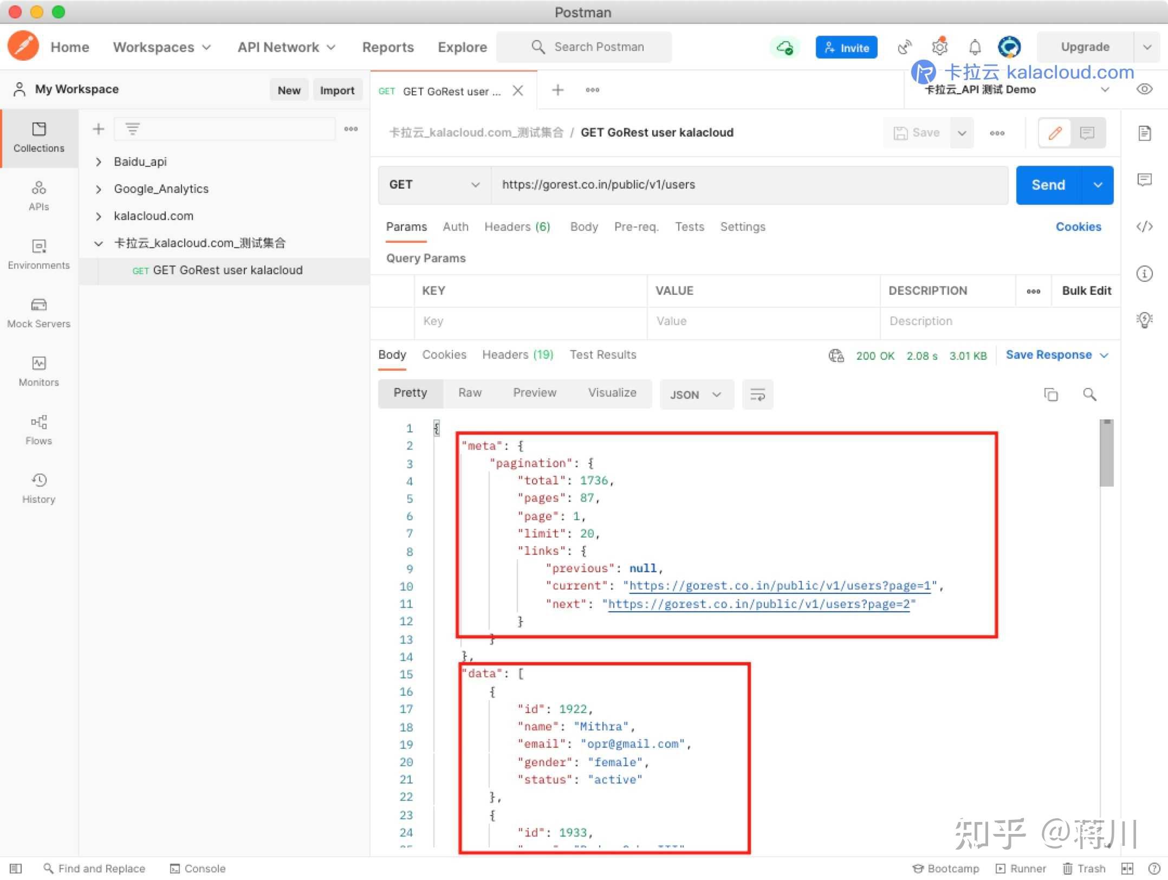Screen dimensions: 1168x880
Task: Open the Mock Servers panel
Action: pyautogui.click(x=38, y=313)
